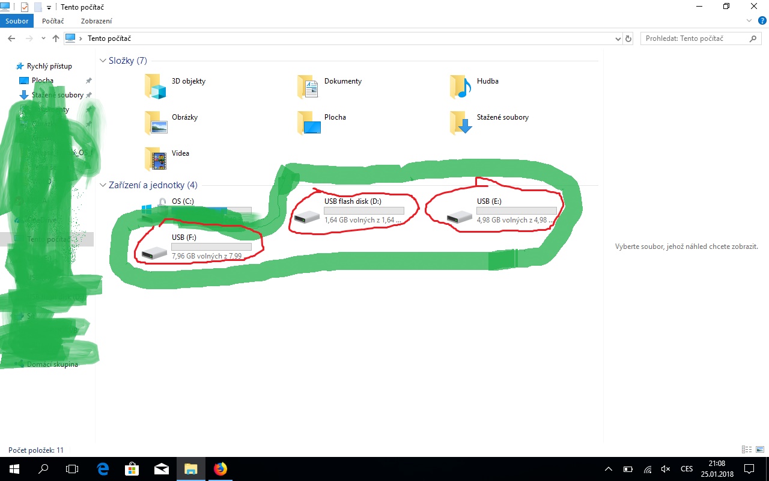Switch to the Počítač tab
This screenshot has width=769, height=481.
[x=53, y=21]
